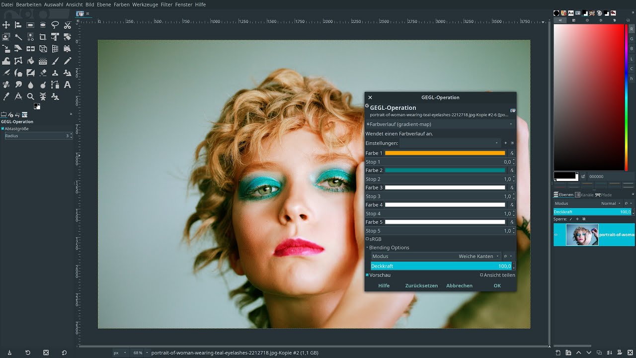The image size is (636, 358).
Task: Open the teal Farbe 2 color swatch
Action: pyautogui.click(x=445, y=171)
